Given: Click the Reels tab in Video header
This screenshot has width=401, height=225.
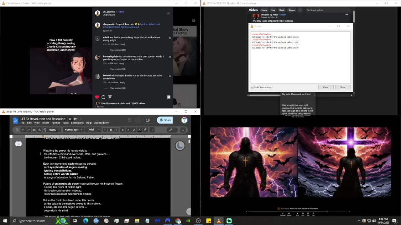Looking at the screenshot, I should [x=282, y=10].
